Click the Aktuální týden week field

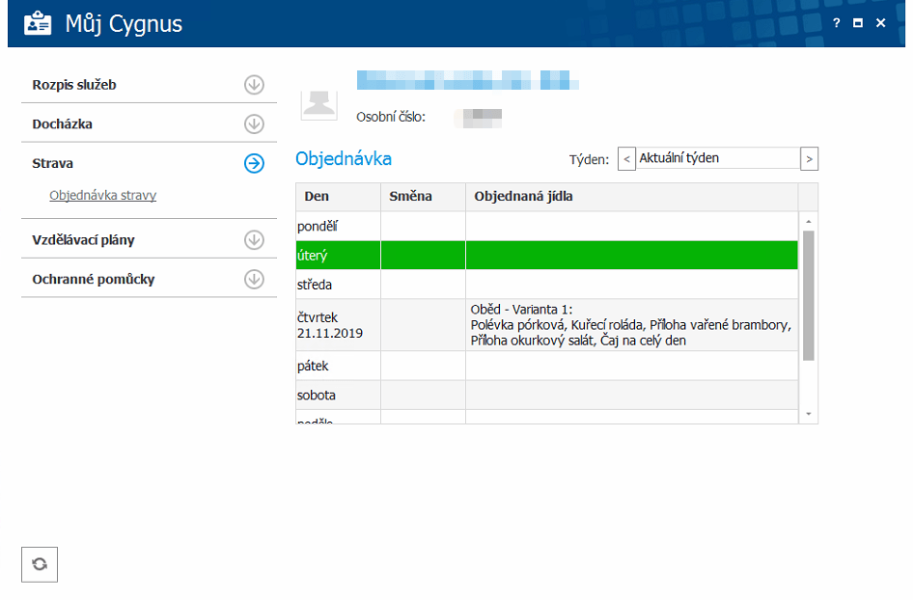717,158
